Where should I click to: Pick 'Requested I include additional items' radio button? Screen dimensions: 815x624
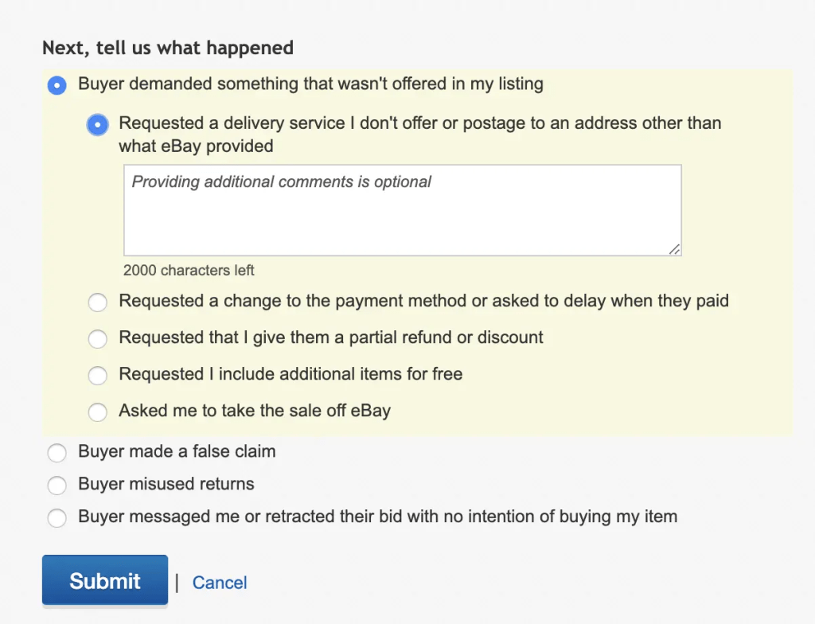(97, 376)
